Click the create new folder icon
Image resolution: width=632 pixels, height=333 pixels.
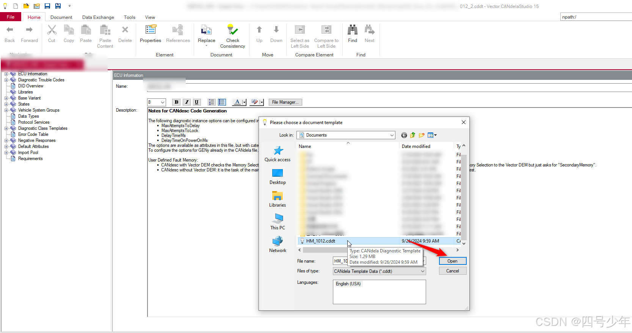422,135
